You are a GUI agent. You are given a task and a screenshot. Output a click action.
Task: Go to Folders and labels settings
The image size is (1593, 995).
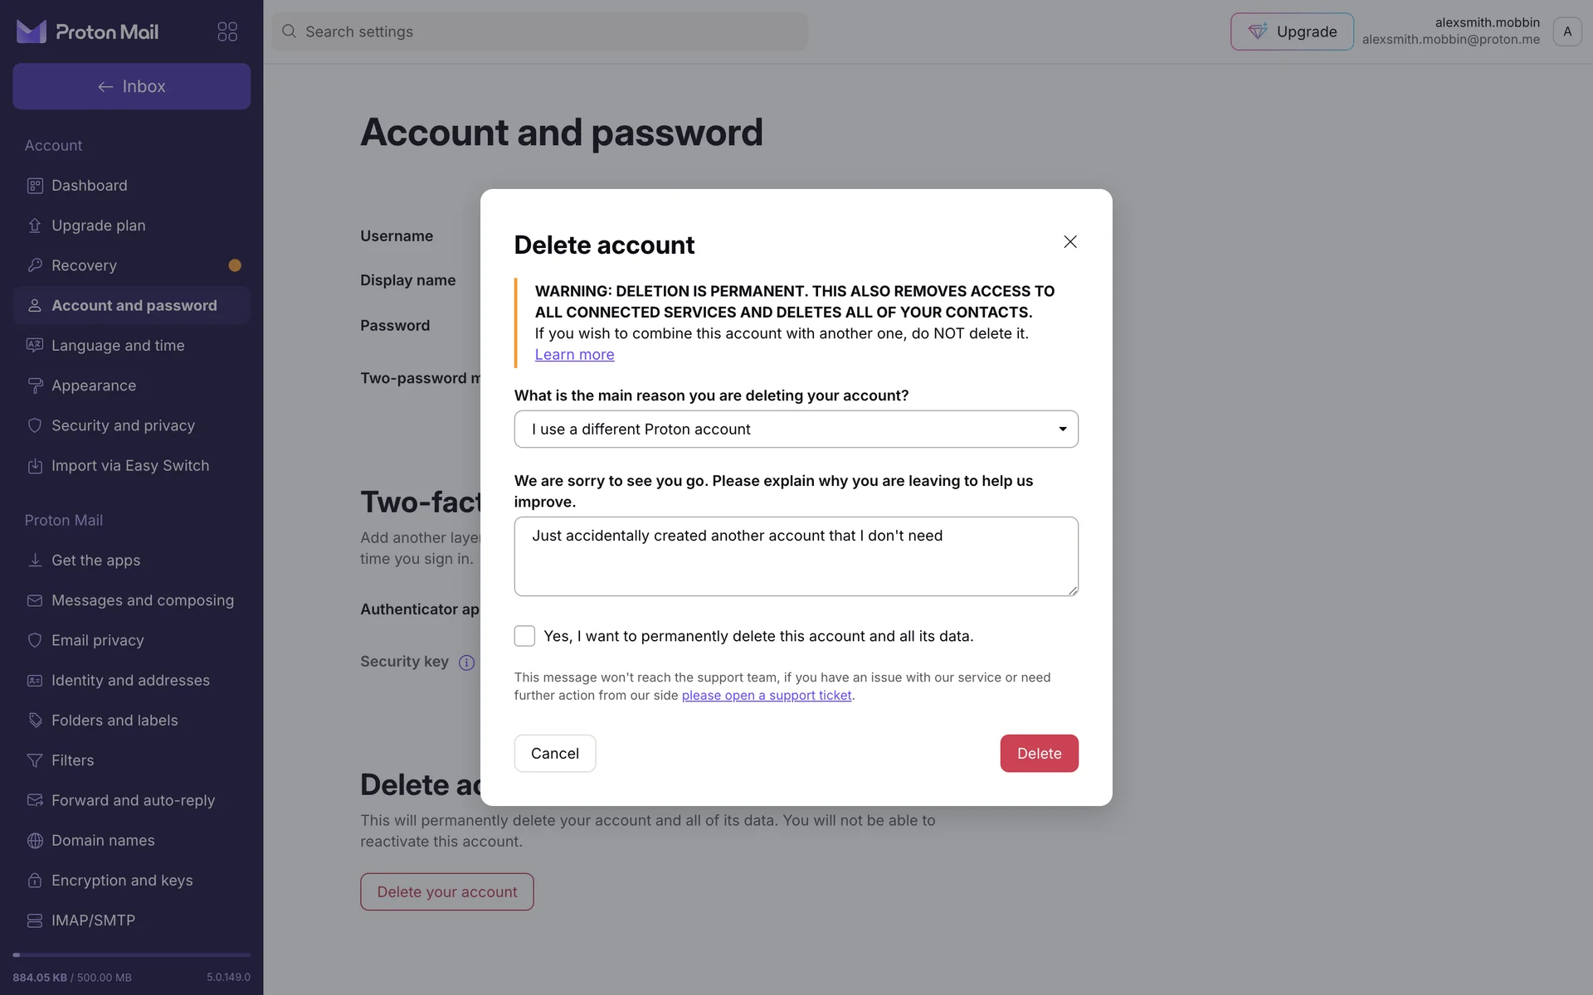tap(114, 721)
